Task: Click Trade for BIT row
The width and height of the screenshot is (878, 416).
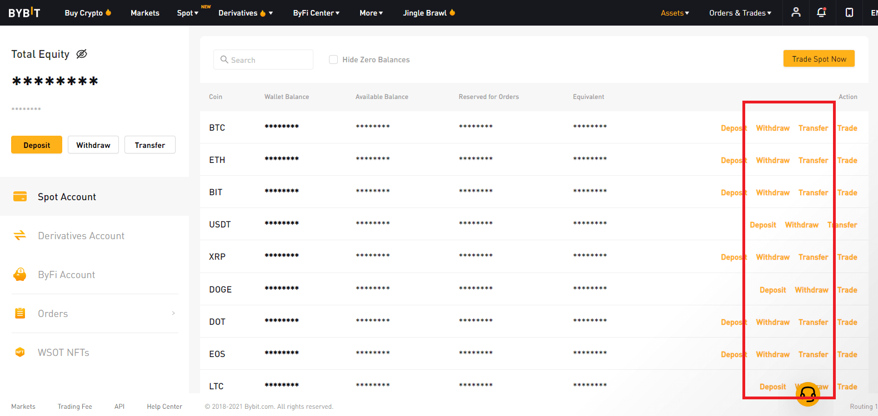Action: tap(847, 192)
